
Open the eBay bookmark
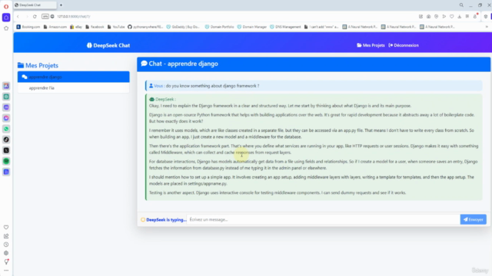coord(76,27)
